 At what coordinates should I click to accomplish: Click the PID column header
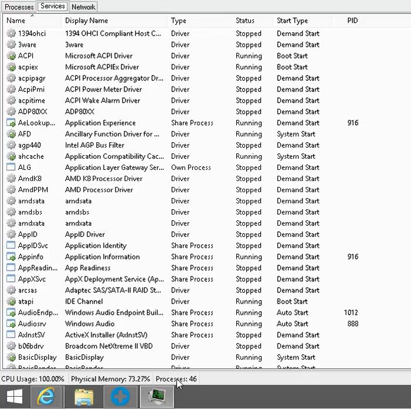point(352,21)
